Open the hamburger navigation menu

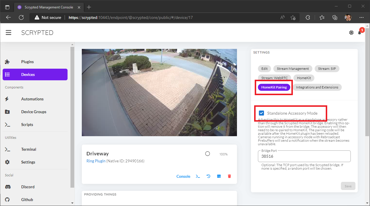(x=8, y=32)
